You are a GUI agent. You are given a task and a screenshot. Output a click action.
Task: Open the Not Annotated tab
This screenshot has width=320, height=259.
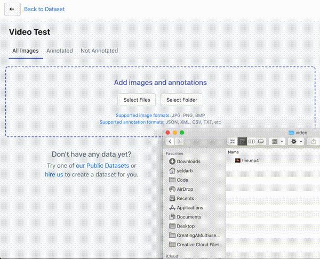(x=99, y=51)
